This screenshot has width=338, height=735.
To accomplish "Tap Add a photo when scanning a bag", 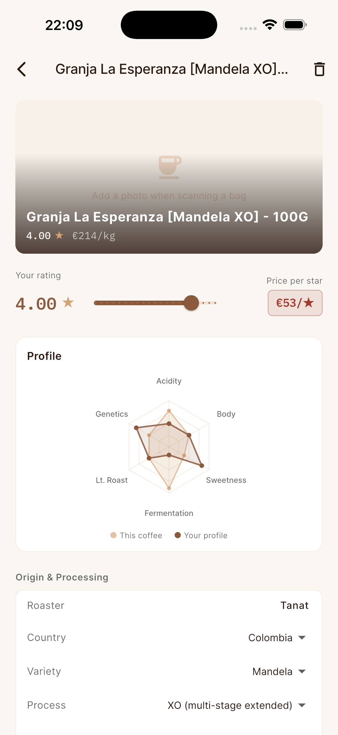I will click(x=169, y=196).
